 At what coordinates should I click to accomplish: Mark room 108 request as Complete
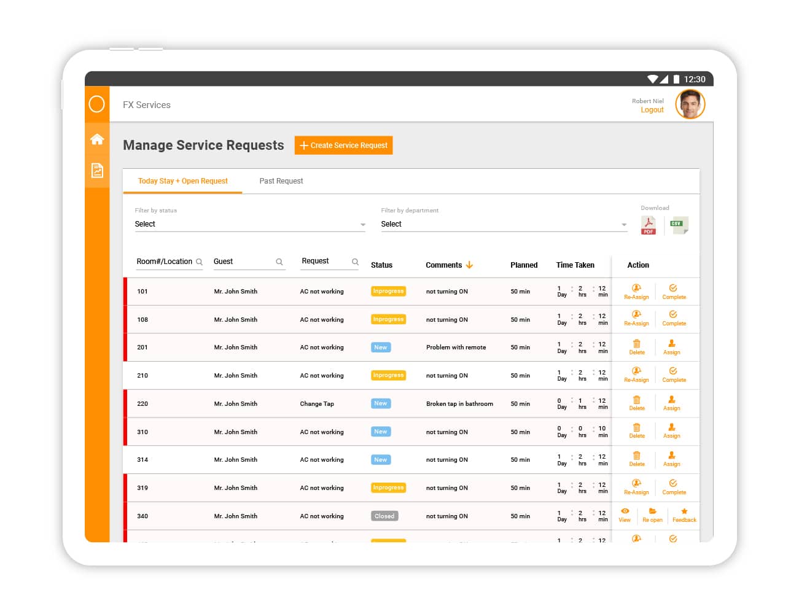pos(674,318)
